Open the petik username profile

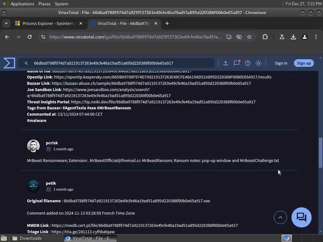(51, 183)
